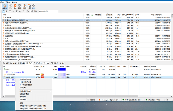Collapse the bt_connected (2) group
173x111 pixels.
pos(7,72)
